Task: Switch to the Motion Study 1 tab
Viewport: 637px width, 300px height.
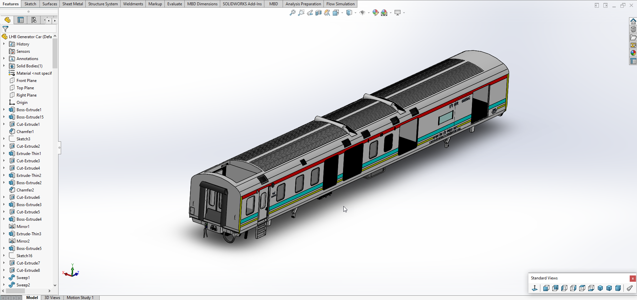Action: pos(80,297)
